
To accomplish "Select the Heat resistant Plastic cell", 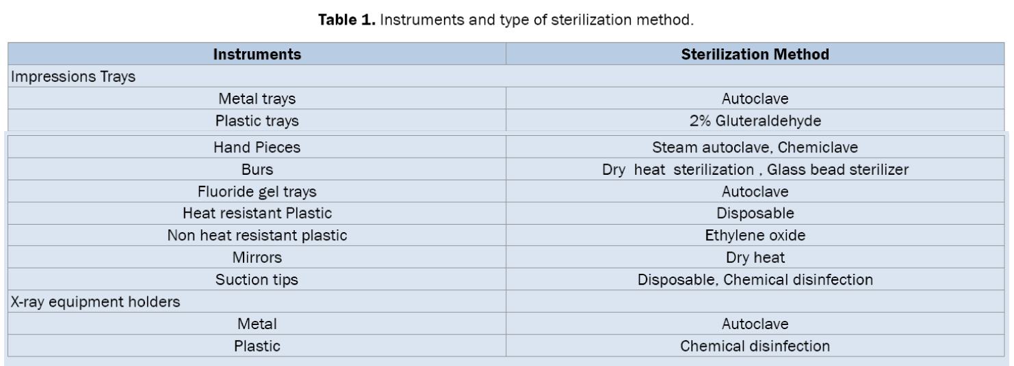I will 257,213.
